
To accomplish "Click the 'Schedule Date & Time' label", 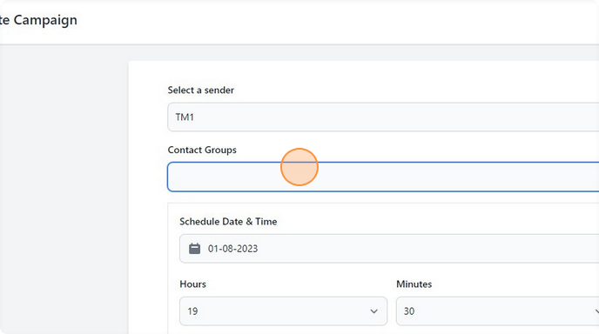I will (x=228, y=222).
